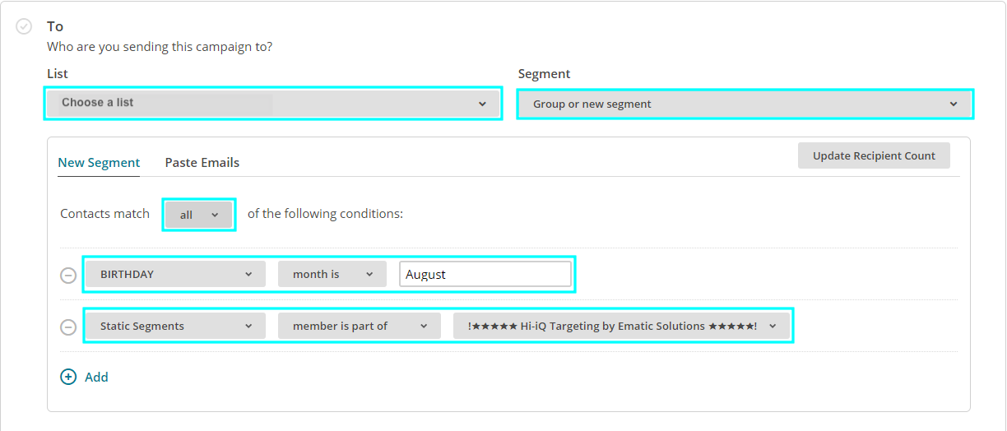Screen dimensions: 1007x431
Task: Switch to the New Segment tab
Action: click(99, 163)
